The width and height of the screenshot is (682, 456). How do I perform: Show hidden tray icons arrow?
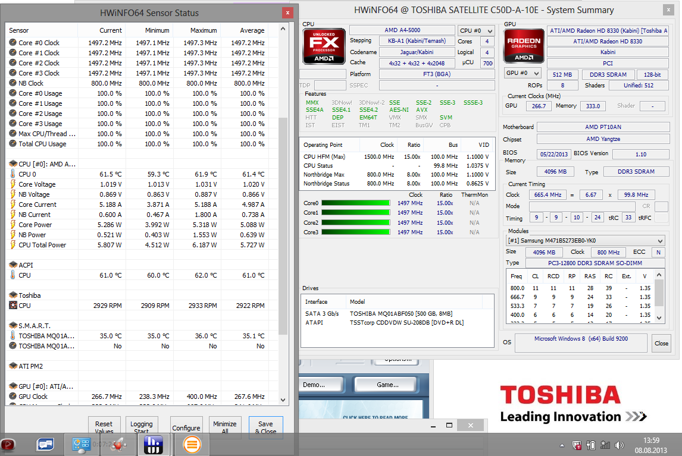point(562,445)
